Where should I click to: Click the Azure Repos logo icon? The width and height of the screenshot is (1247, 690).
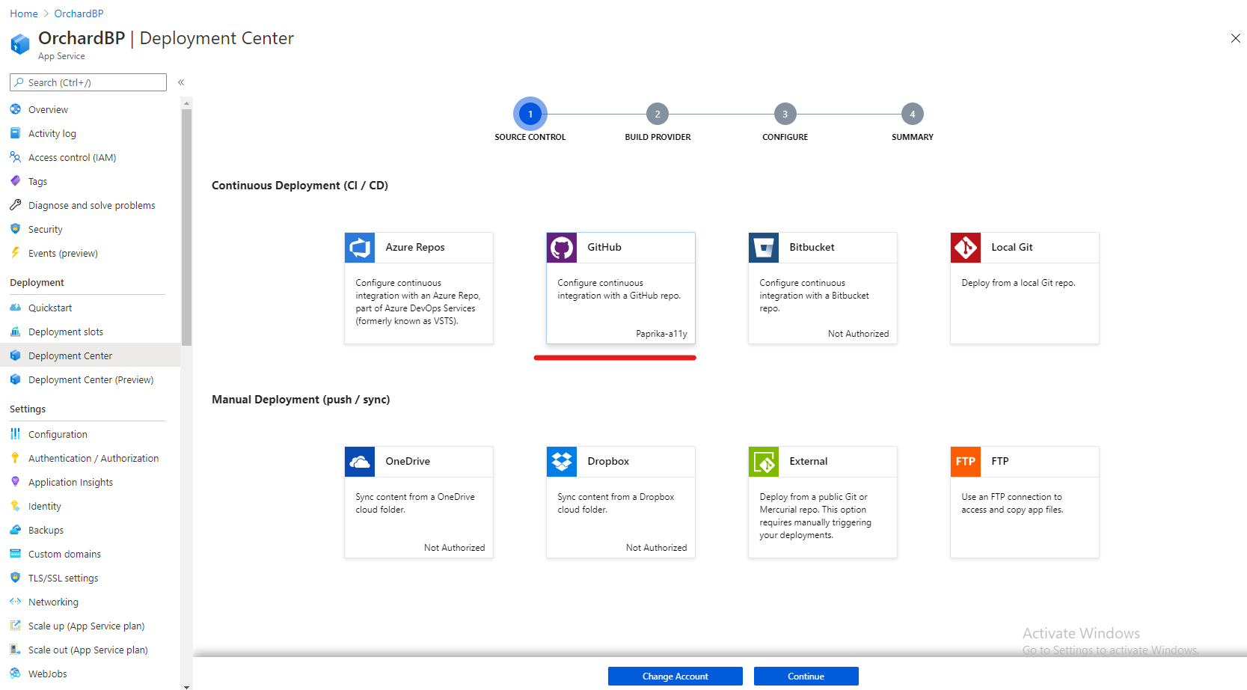(360, 248)
